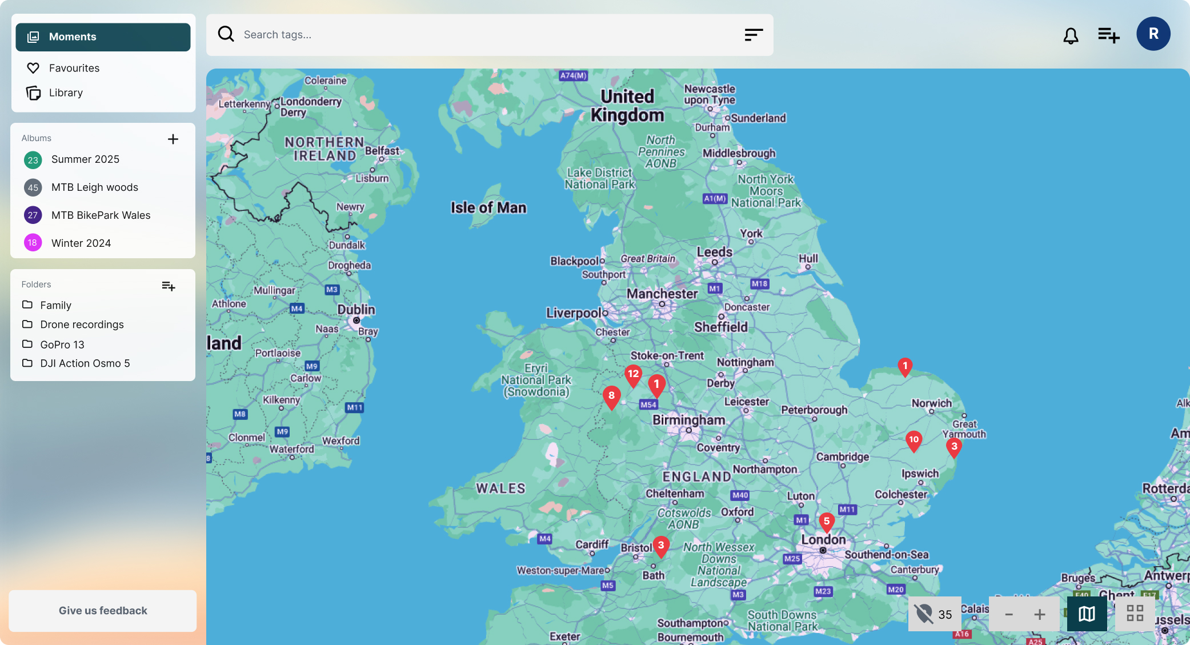Zoom in the map with plus button
The width and height of the screenshot is (1190, 645).
[1040, 614]
